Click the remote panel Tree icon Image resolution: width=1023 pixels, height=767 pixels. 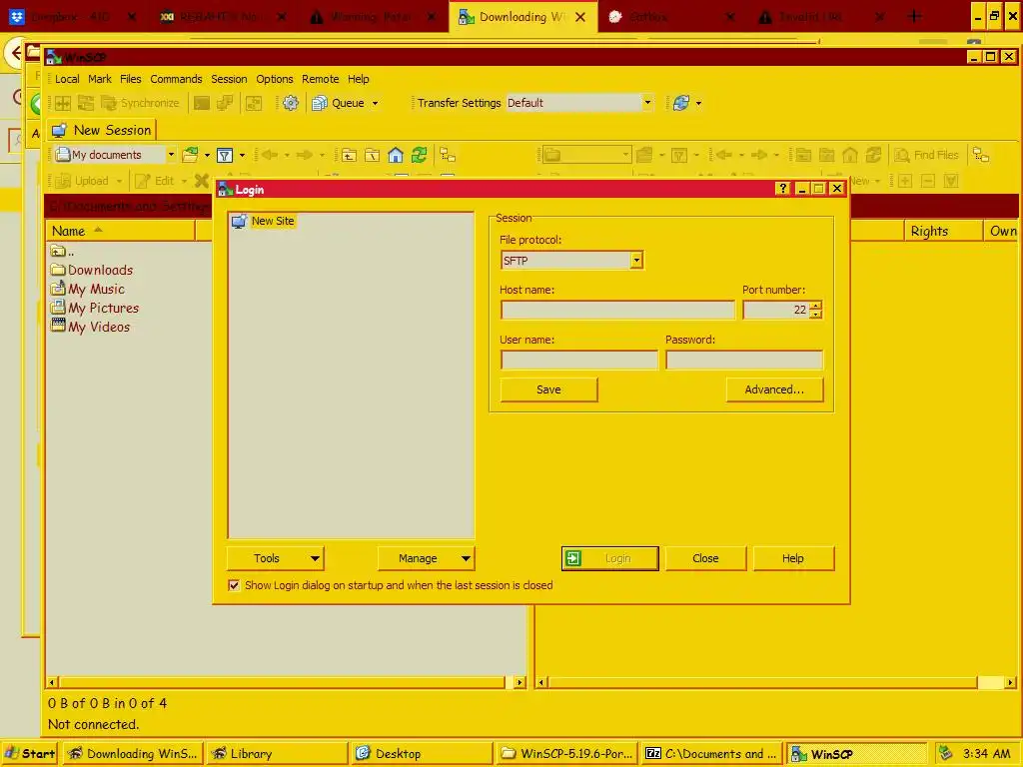(981, 155)
